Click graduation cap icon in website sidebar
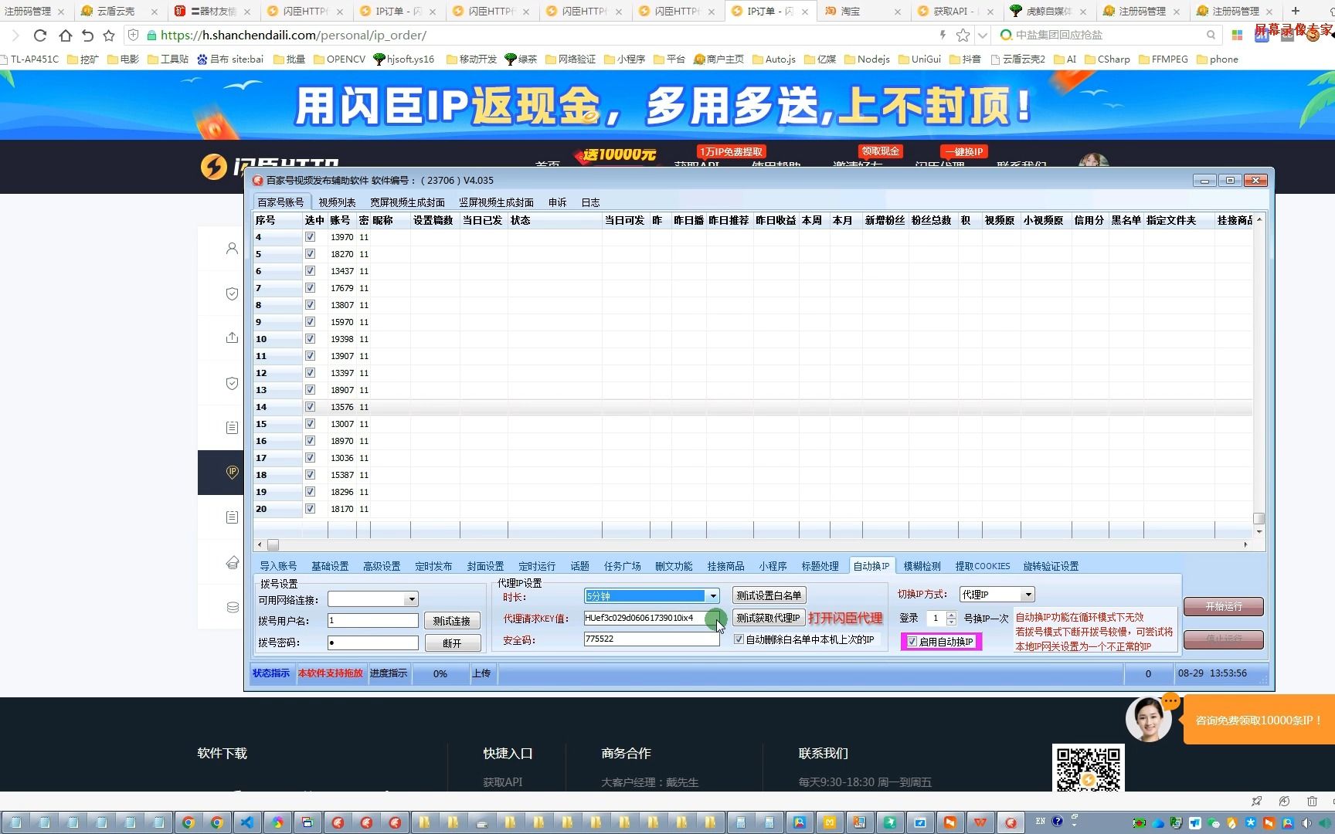The width and height of the screenshot is (1335, 834). pyautogui.click(x=232, y=562)
